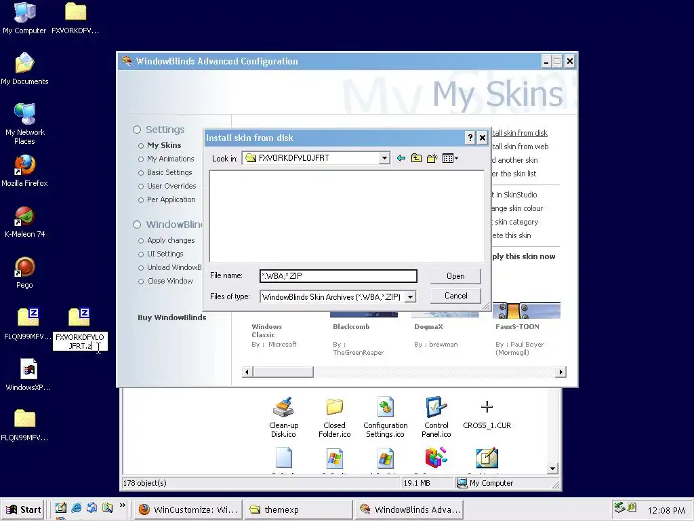Open My Computer desktop icon
Image resolution: width=694 pixels, height=521 pixels.
24,18
